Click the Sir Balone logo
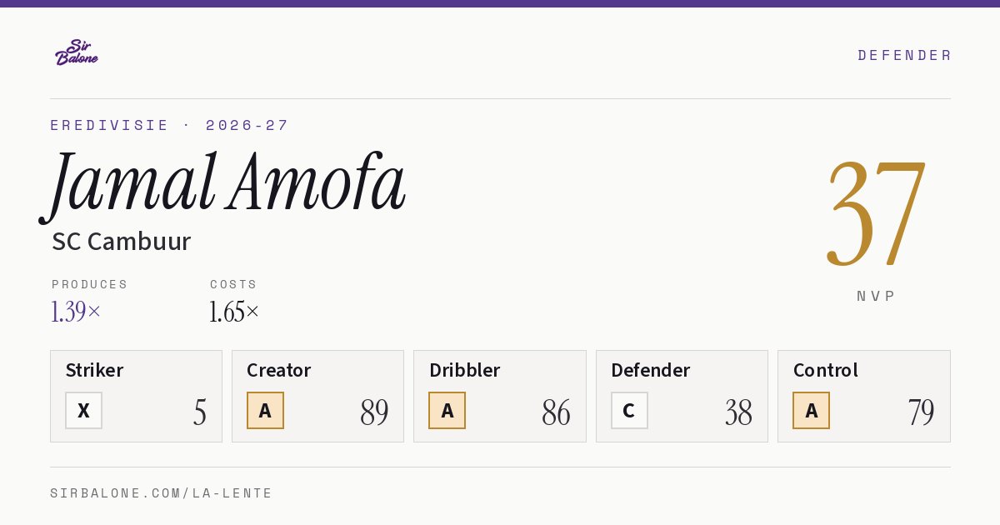Screen dimensions: 1000x525 (77, 52)
